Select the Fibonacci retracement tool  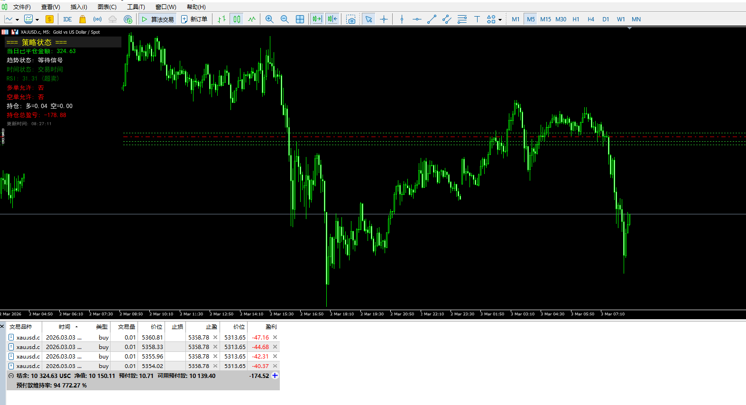click(x=462, y=19)
